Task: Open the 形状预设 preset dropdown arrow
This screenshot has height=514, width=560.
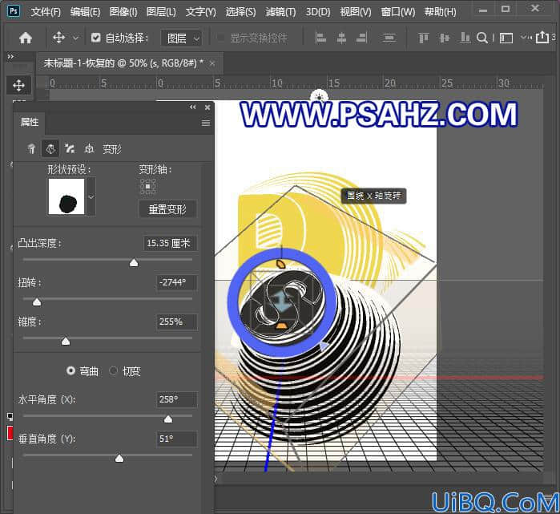Action: tap(91, 196)
